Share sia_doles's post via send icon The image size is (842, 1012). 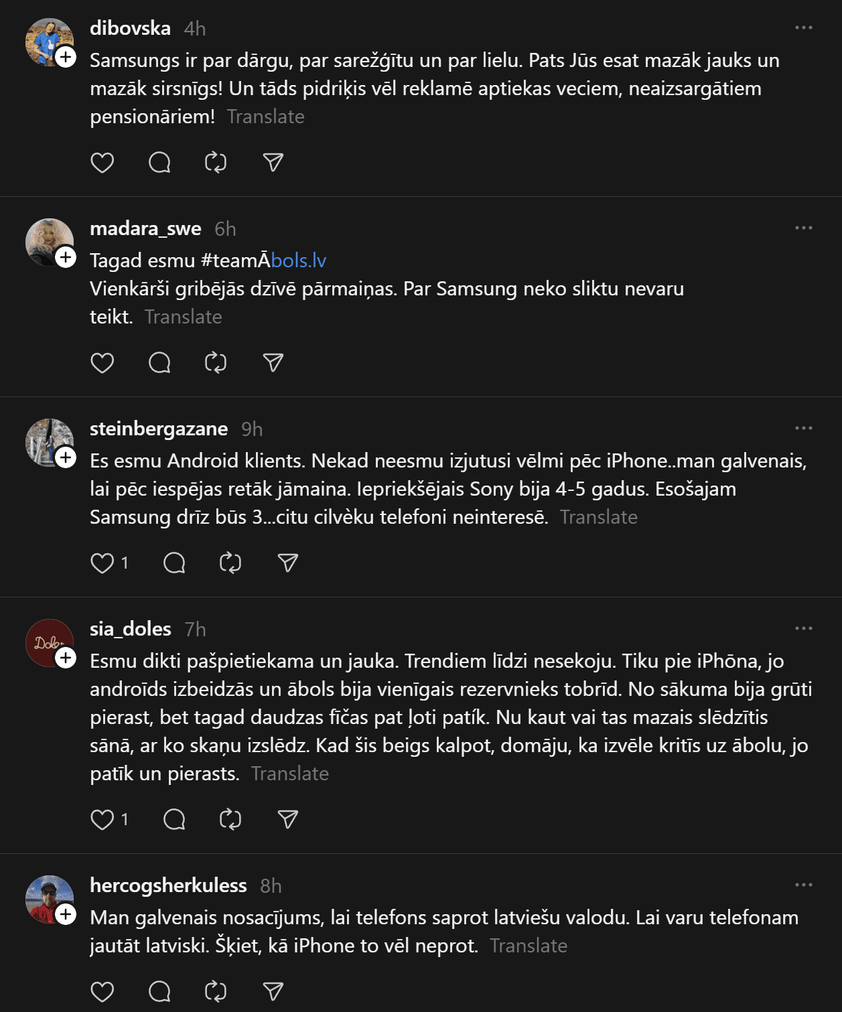[288, 820]
